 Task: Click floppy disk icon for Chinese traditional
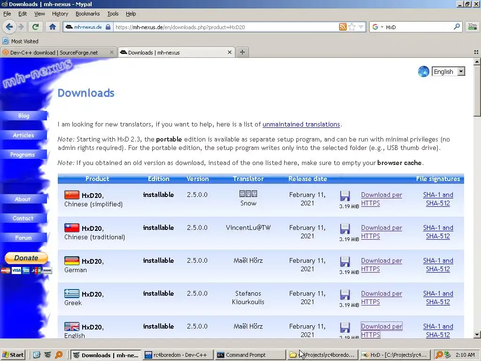tap(345, 229)
